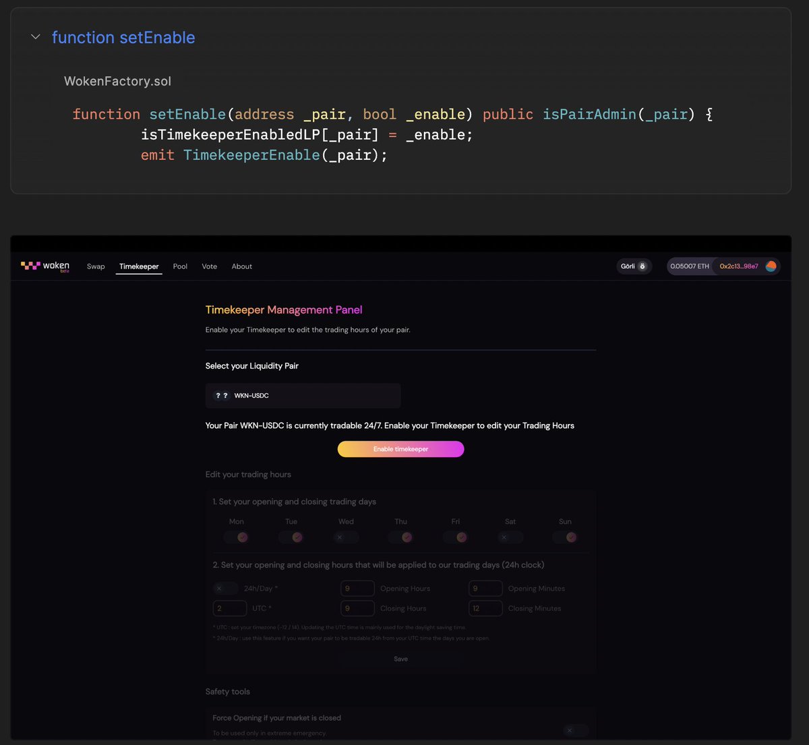Click the Timekeeper Management Panel heading

pyautogui.click(x=284, y=310)
